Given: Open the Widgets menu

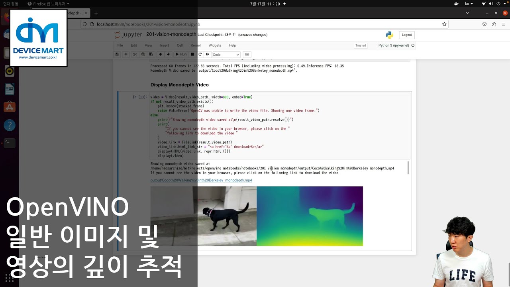Looking at the screenshot, I should (215, 45).
